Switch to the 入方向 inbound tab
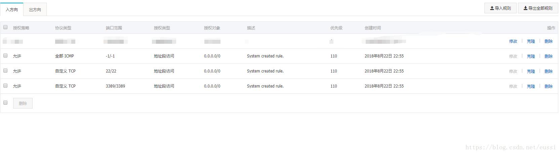The width and height of the screenshot is (560, 154). [x=12, y=10]
